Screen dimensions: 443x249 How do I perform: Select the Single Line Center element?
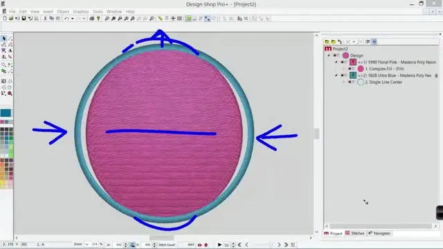383,82
